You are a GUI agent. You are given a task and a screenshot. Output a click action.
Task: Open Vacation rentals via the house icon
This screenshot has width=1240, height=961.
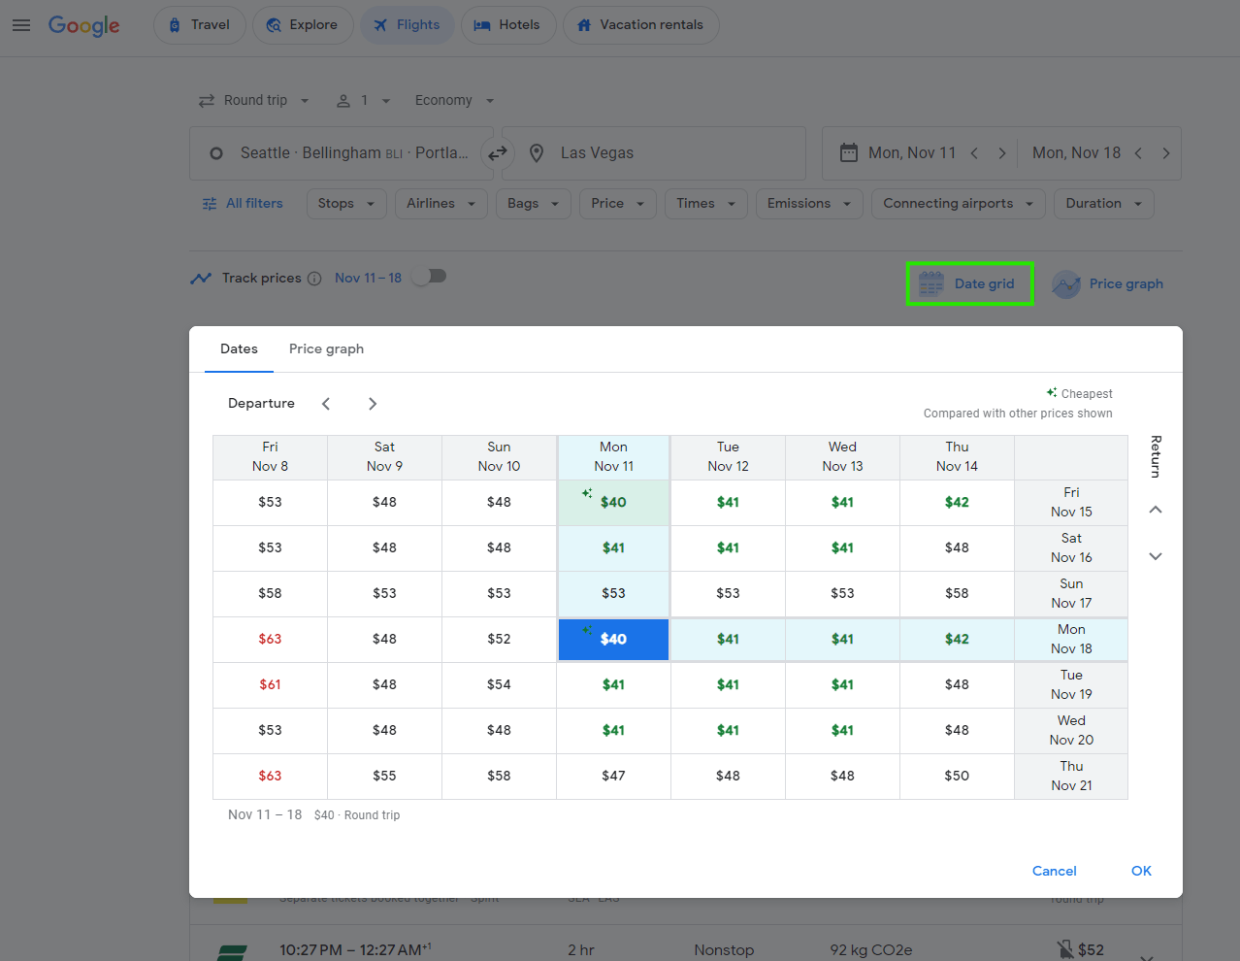tap(583, 24)
